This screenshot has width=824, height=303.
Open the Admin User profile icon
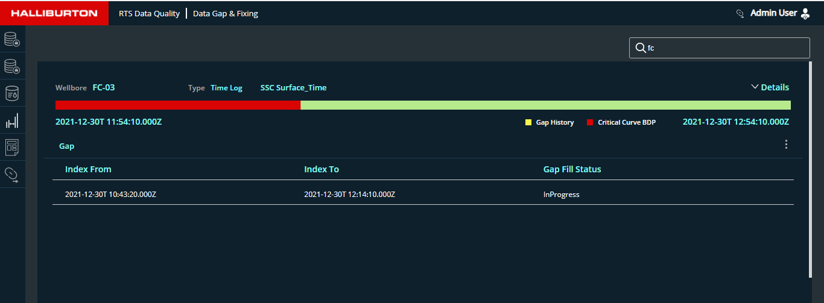pyautogui.click(x=805, y=13)
